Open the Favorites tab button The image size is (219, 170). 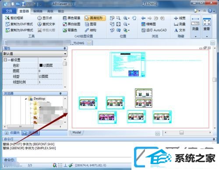(12, 133)
